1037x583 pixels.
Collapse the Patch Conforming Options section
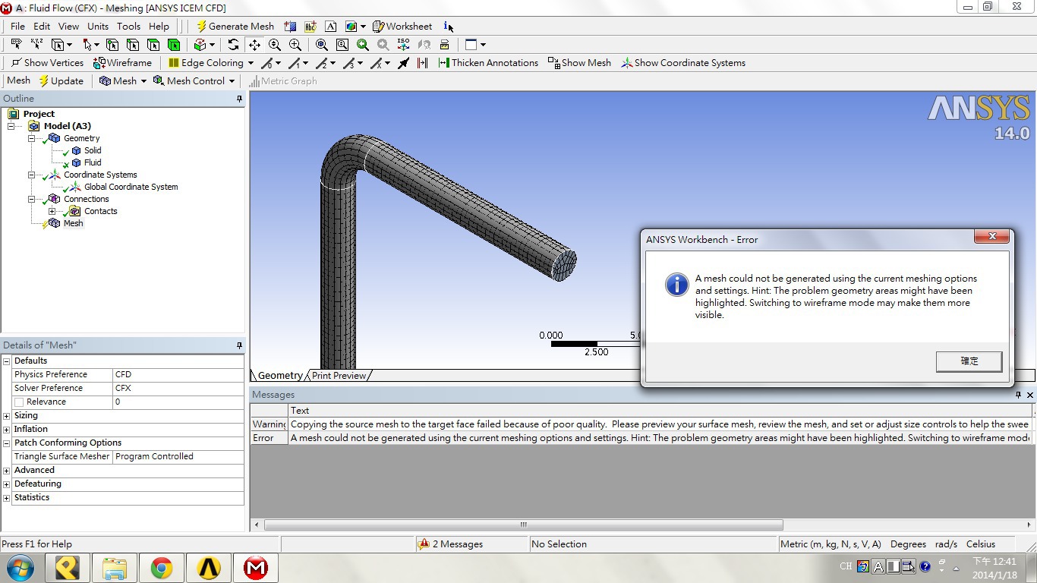[x=7, y=443]
